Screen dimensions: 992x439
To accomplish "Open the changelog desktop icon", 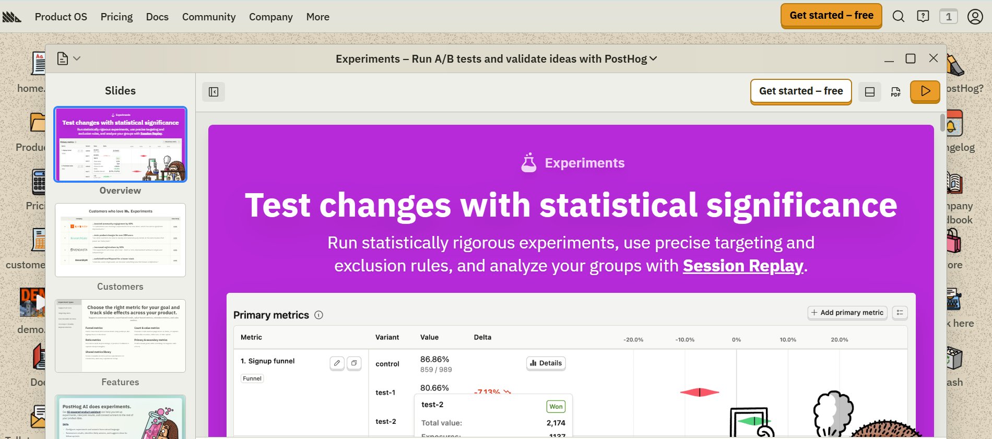I will click(954, 124).
